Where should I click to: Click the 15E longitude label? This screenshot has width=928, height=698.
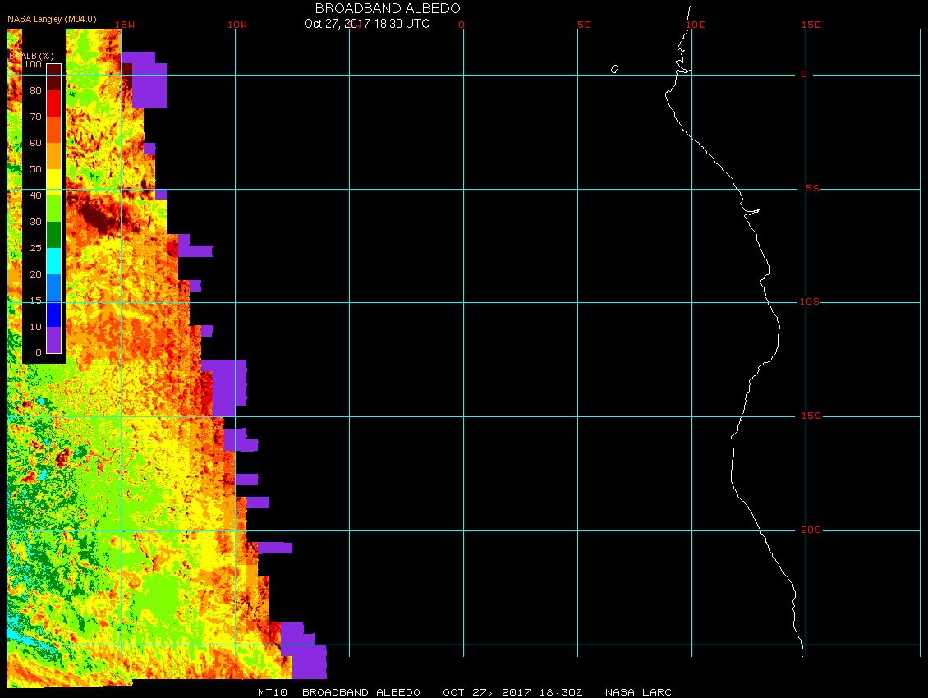click(811, 25)
